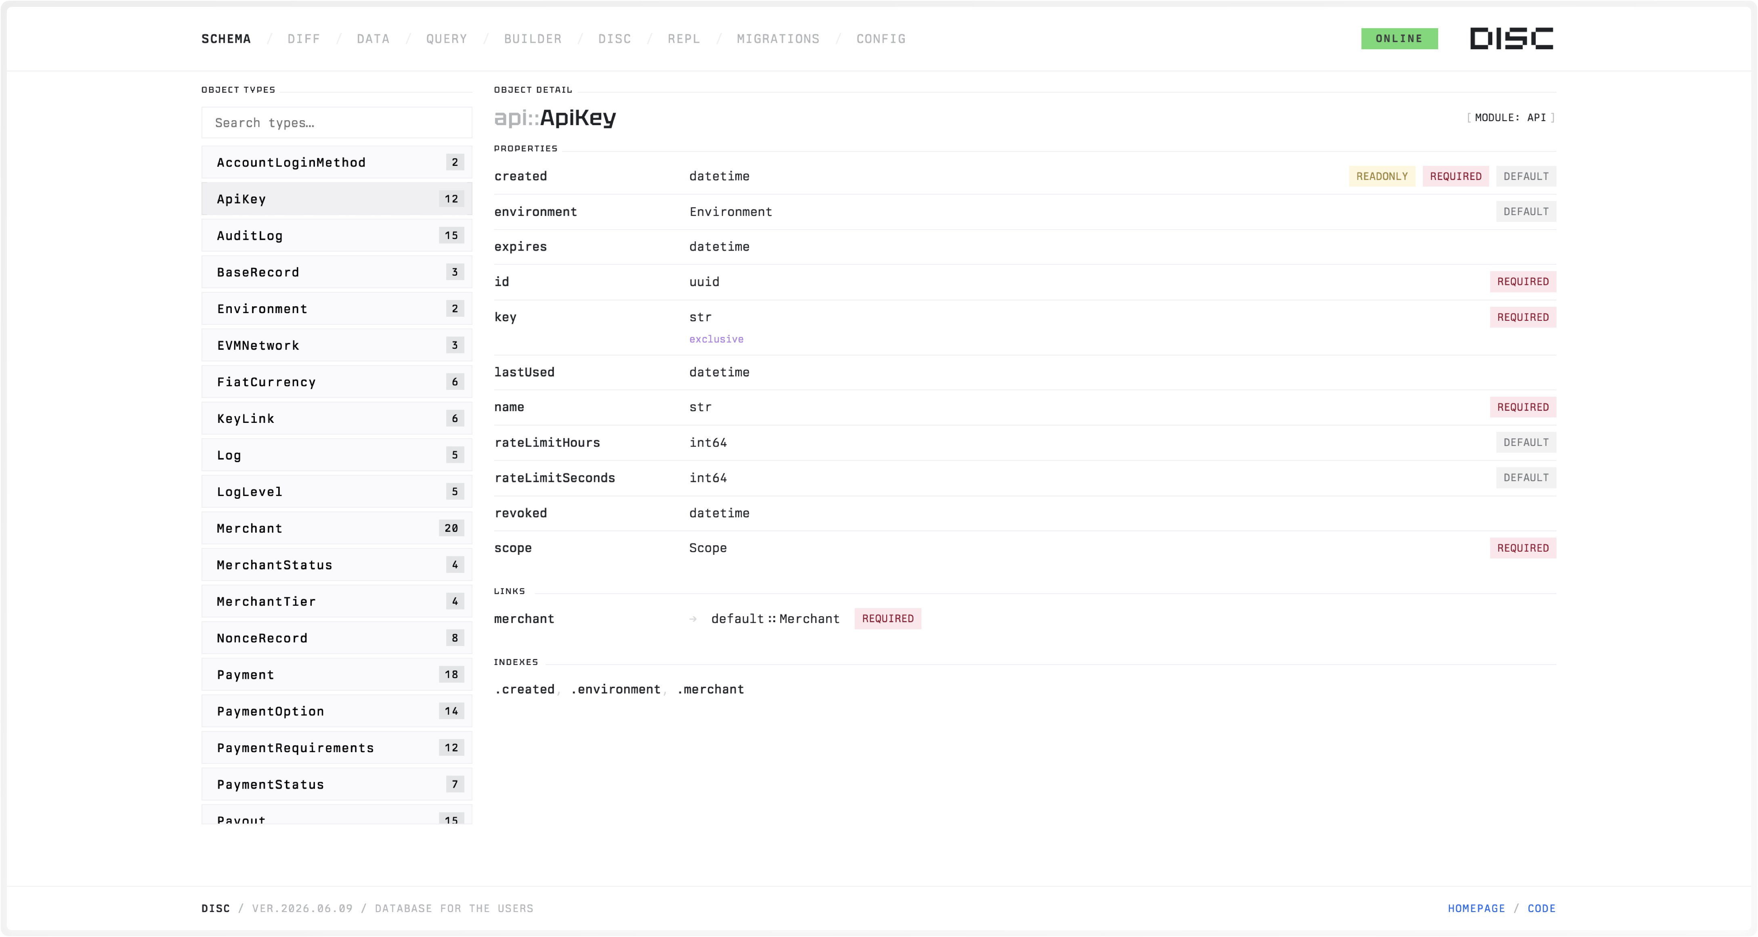Screen dimensions: 1758x937
Task: Focus the Search types input field
Action: pyautogui.click(x=336, y=123)
